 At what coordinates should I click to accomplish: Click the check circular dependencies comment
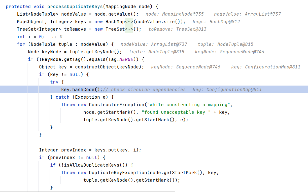(x=144, y=90)
